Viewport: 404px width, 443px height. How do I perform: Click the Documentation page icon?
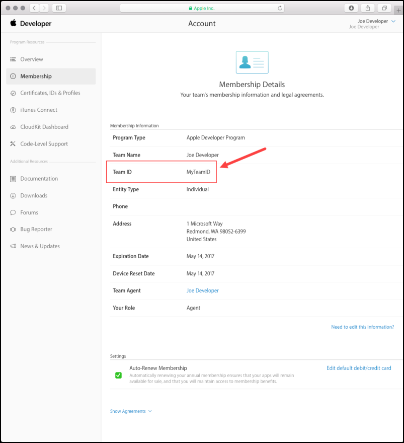tap(13, 179)
